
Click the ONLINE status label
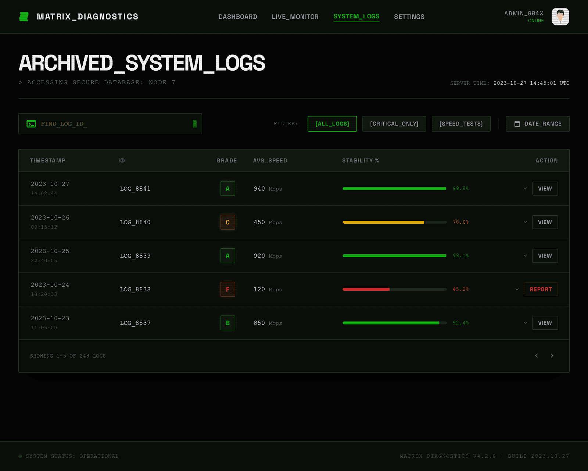coord(536,21)
